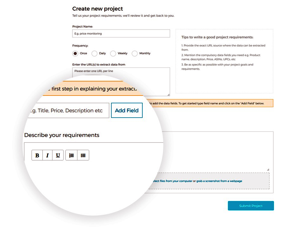Apply italic formatting in requirements editor

coord(47,155)
